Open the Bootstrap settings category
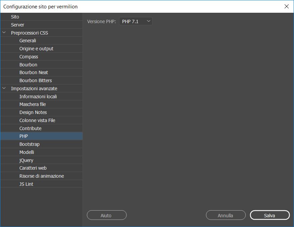Image resolution: width=294 pixels, height=227 pixels. pos(30,144)
